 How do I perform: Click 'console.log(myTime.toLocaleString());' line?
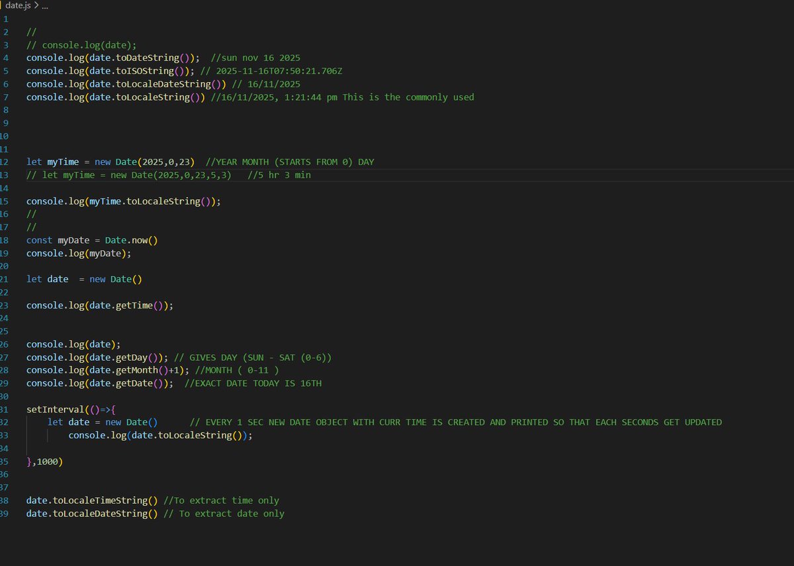point(123,201)
